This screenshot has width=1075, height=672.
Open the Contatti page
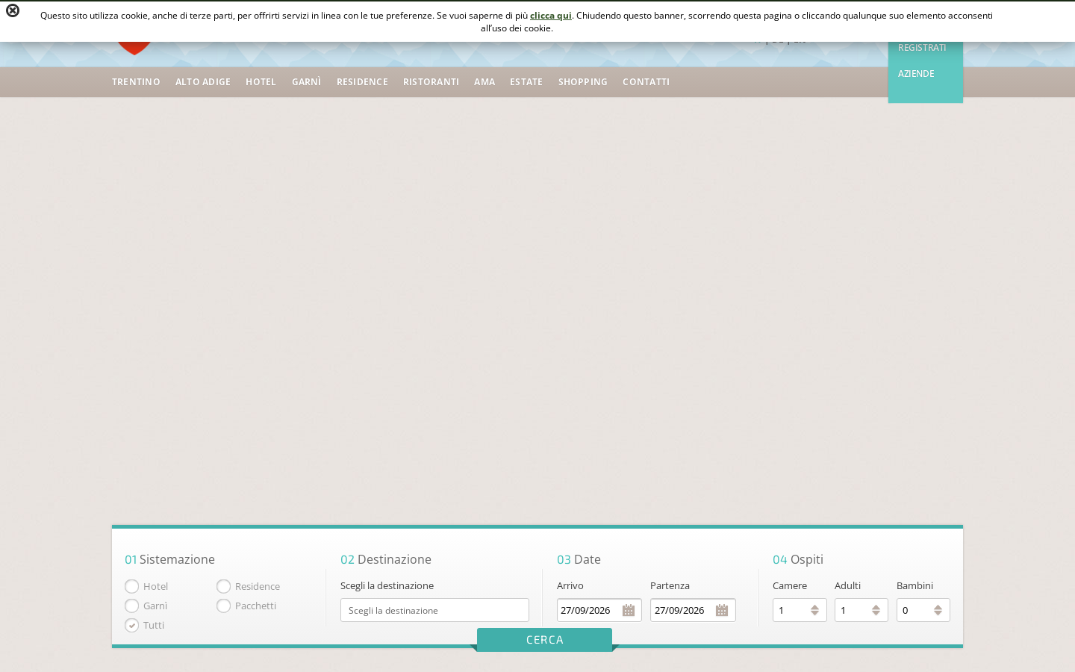click(x=646, y=82)
